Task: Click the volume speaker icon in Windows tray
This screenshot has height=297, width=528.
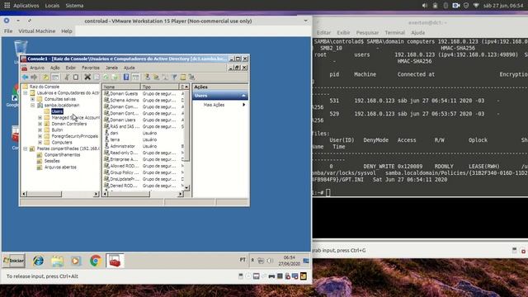Action: (270, 261)
